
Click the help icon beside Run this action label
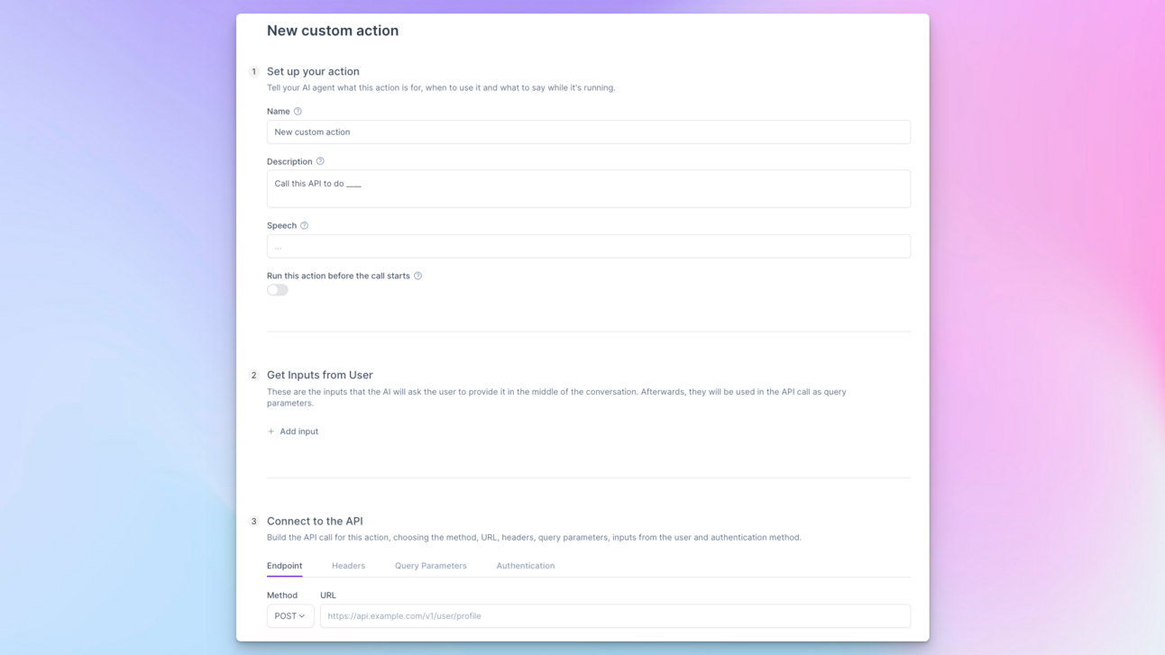tap(417, 276)
